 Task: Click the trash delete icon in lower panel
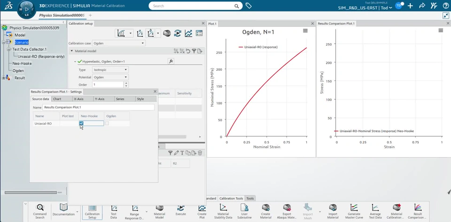coord(200,153)
